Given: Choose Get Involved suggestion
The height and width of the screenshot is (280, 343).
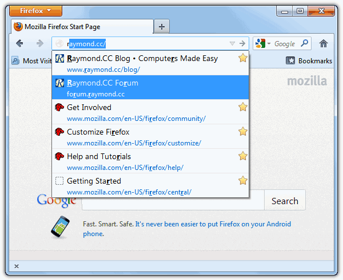Looking at the screenshot, I should coord(150,112).
